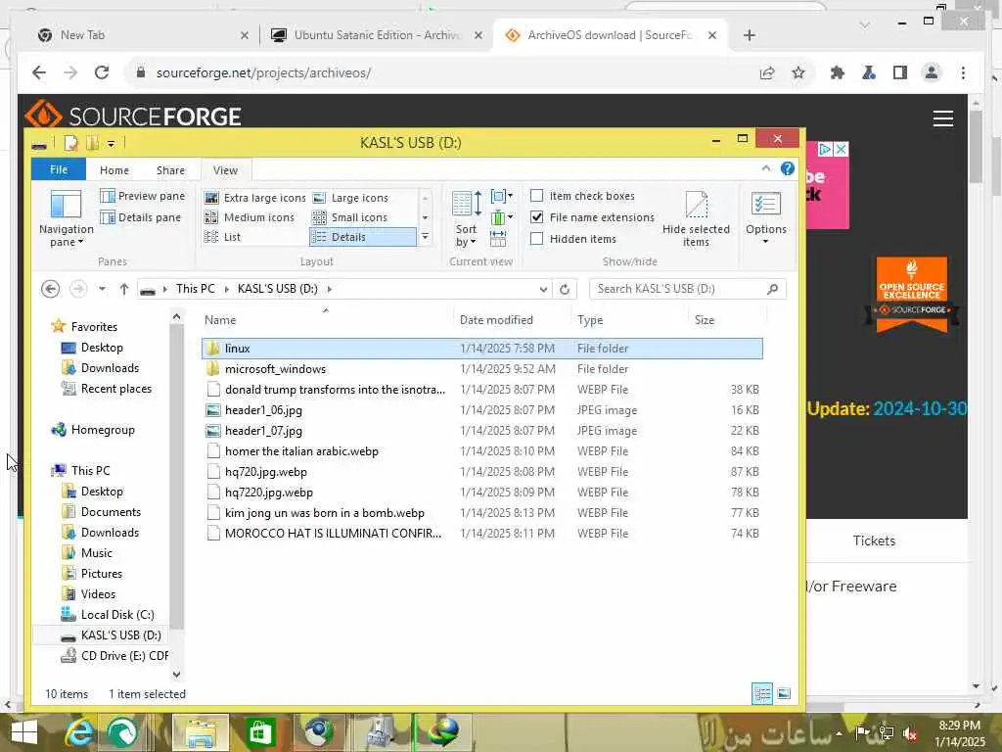Toggle the Navigation pane button
Screen dimensions: 1002x752
[66, 218]
